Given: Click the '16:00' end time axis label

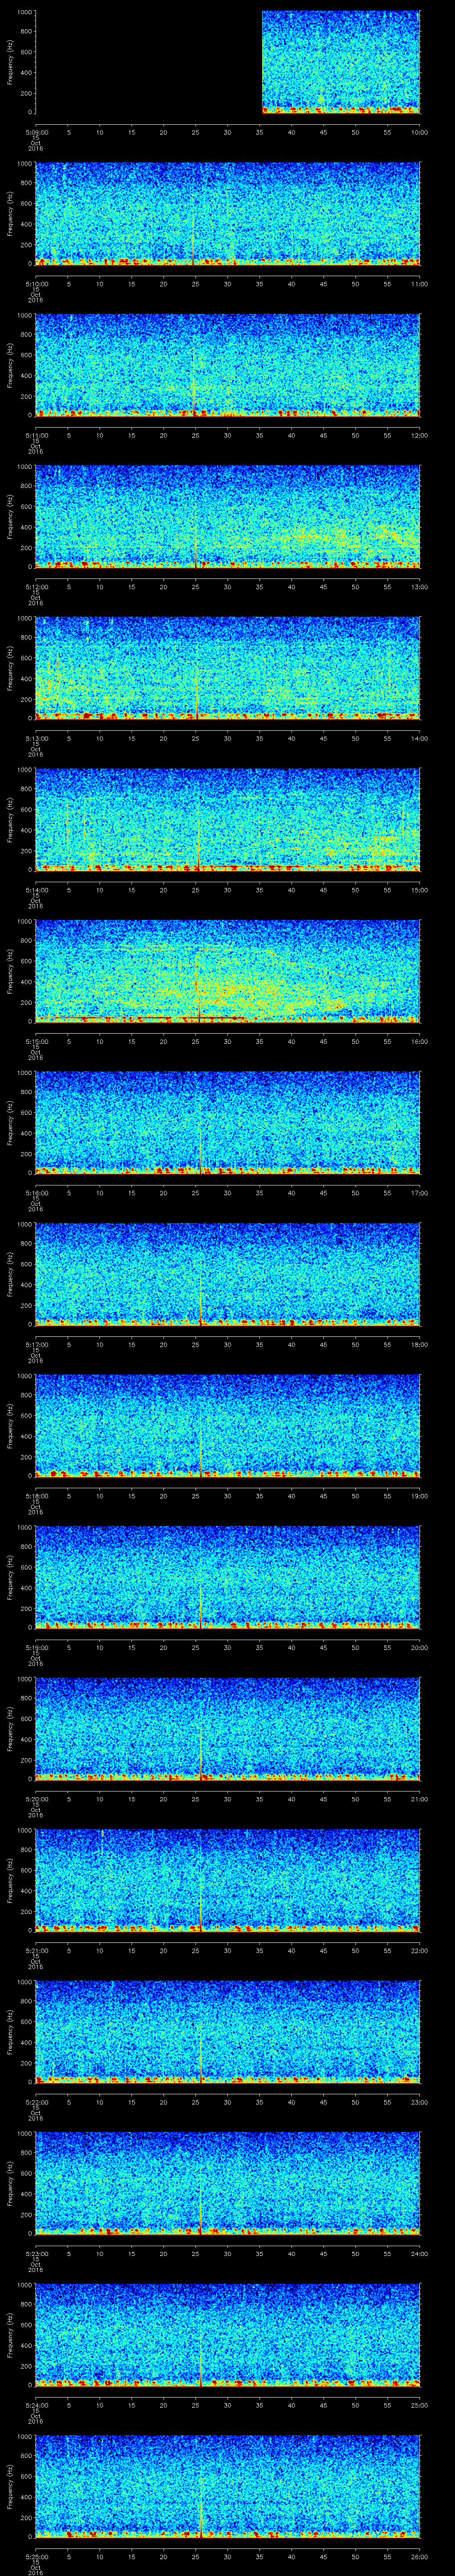Looking at the screenshot, I should 419,1041.
